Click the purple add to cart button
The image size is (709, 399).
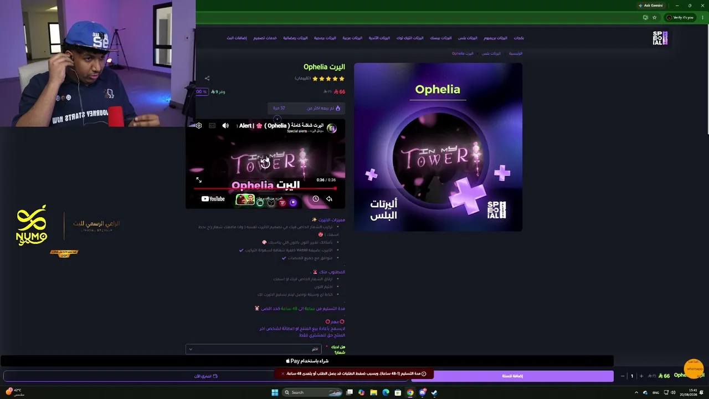[x=512, y=376]
